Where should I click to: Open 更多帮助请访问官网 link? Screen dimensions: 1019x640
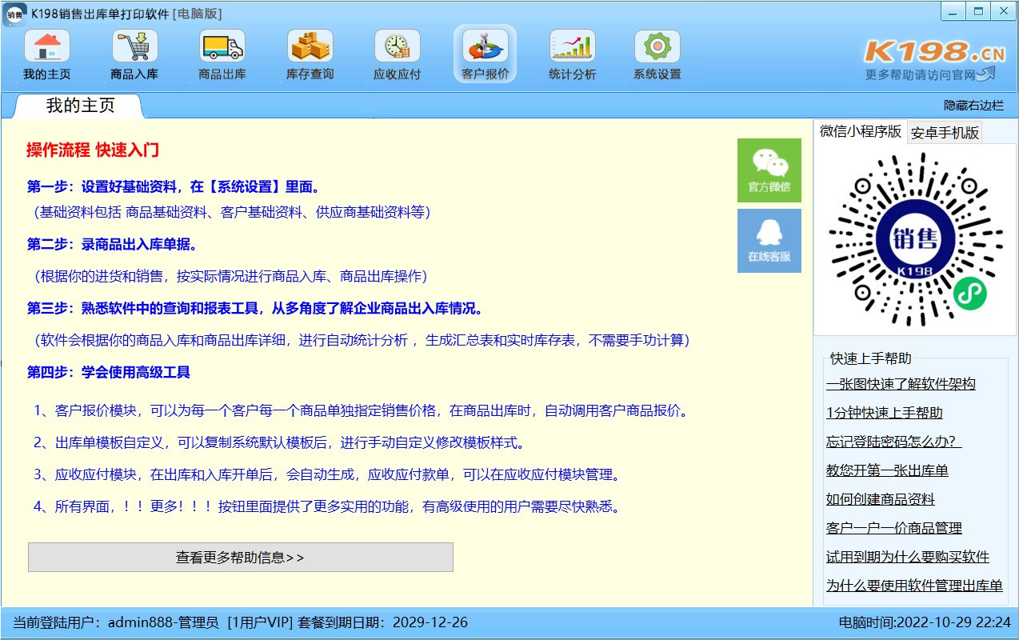930,74
